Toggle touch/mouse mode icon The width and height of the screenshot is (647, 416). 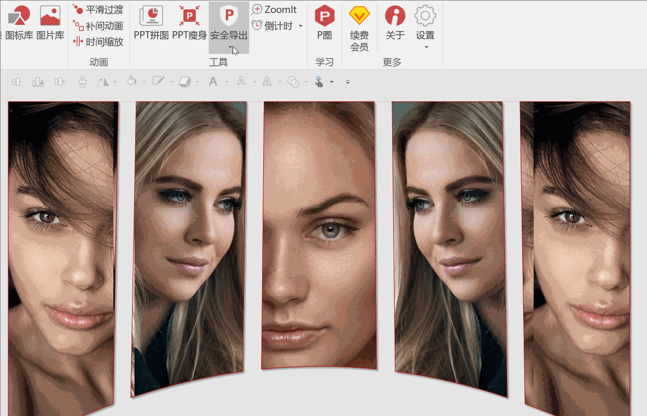pyautogui.click(x=319, y=81)
